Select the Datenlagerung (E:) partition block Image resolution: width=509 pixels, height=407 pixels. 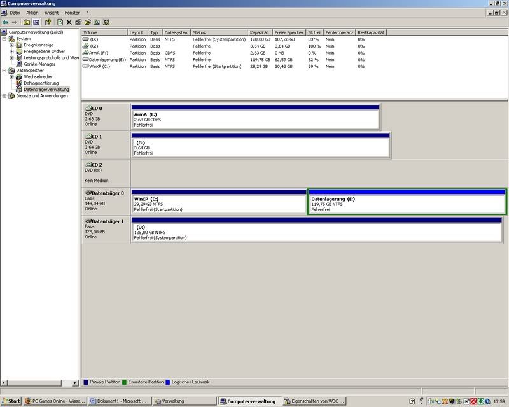tap(406, 203)
